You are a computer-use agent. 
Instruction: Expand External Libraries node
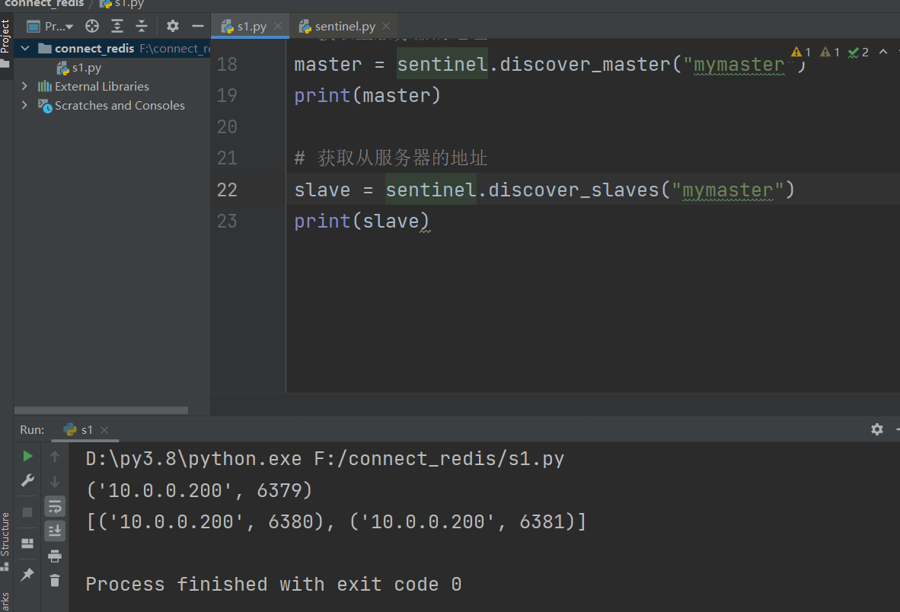point(24,86)
